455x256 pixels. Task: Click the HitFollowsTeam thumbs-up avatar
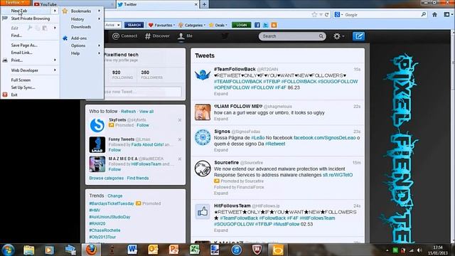click(x=203, y=212)
